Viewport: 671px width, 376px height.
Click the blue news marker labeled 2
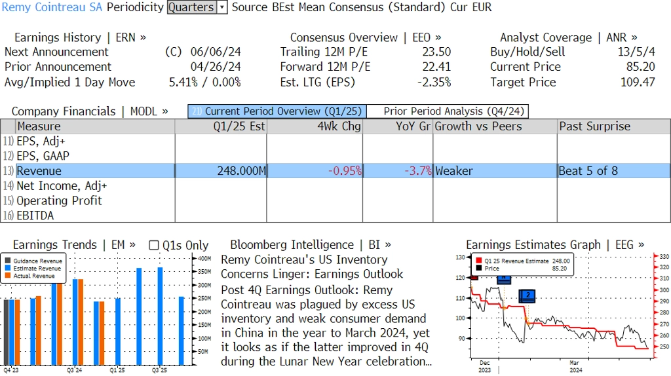(527, 295)
